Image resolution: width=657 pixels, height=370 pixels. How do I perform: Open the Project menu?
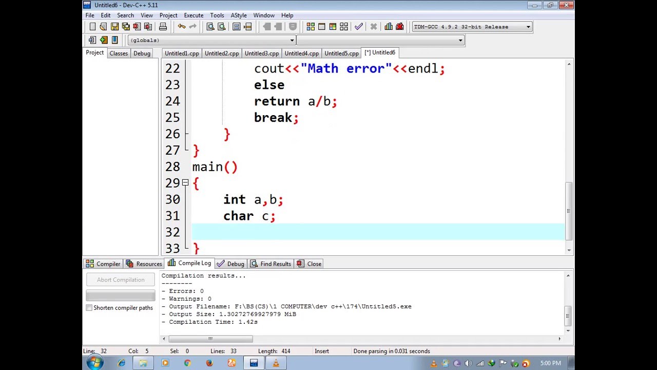point(168,15)
